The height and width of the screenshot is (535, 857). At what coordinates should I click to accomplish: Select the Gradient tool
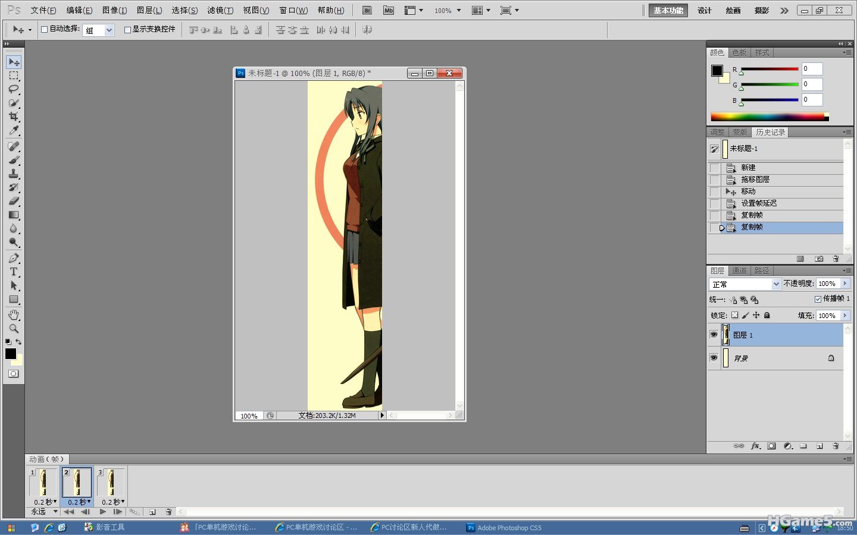(14, 215)
